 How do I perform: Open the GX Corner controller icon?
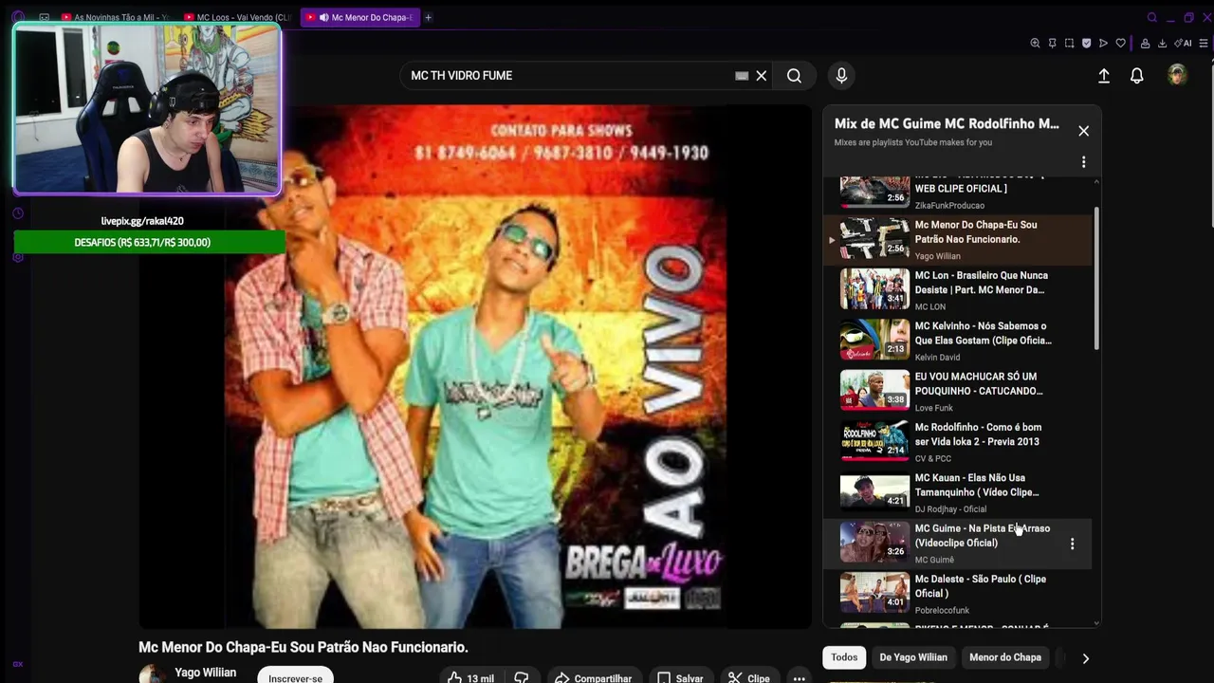[44, 17]
